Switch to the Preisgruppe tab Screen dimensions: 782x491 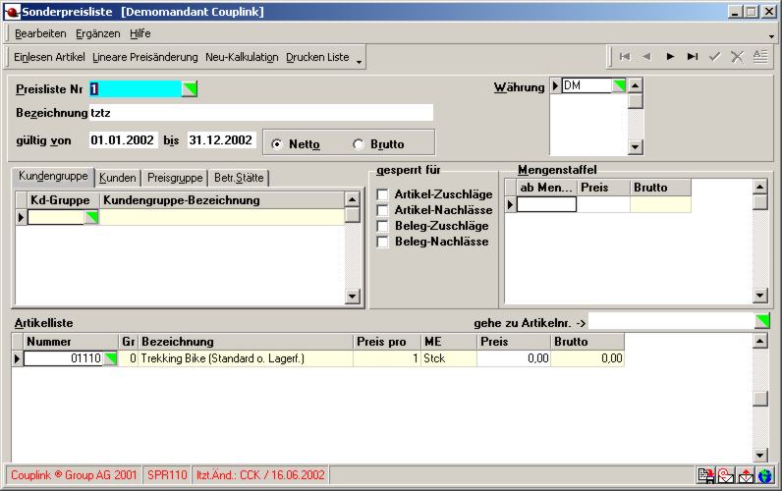[x=175, y=178]
